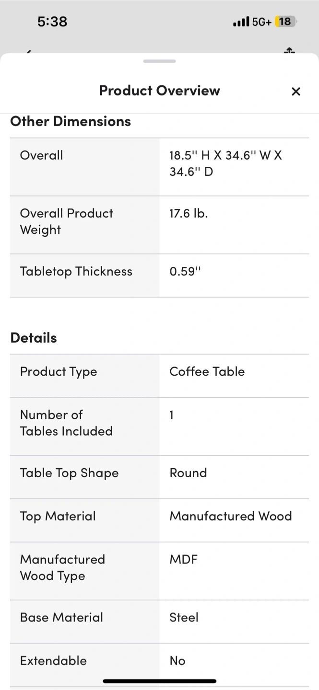
Task: Tap the Manufactured Wood top material value
Action: pos(230,516)
